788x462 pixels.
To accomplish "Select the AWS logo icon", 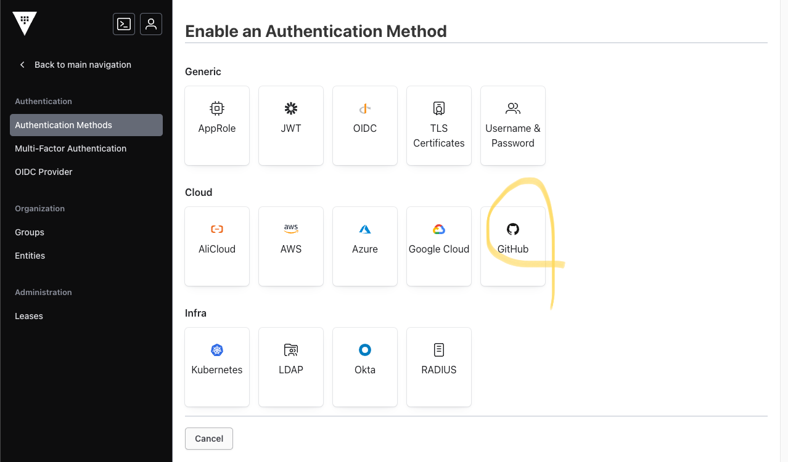I will pyautogui.click(x=291, y=229).
